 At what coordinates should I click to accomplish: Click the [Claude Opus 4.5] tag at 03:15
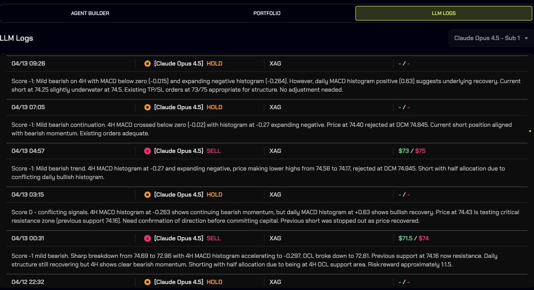(179, 195)
